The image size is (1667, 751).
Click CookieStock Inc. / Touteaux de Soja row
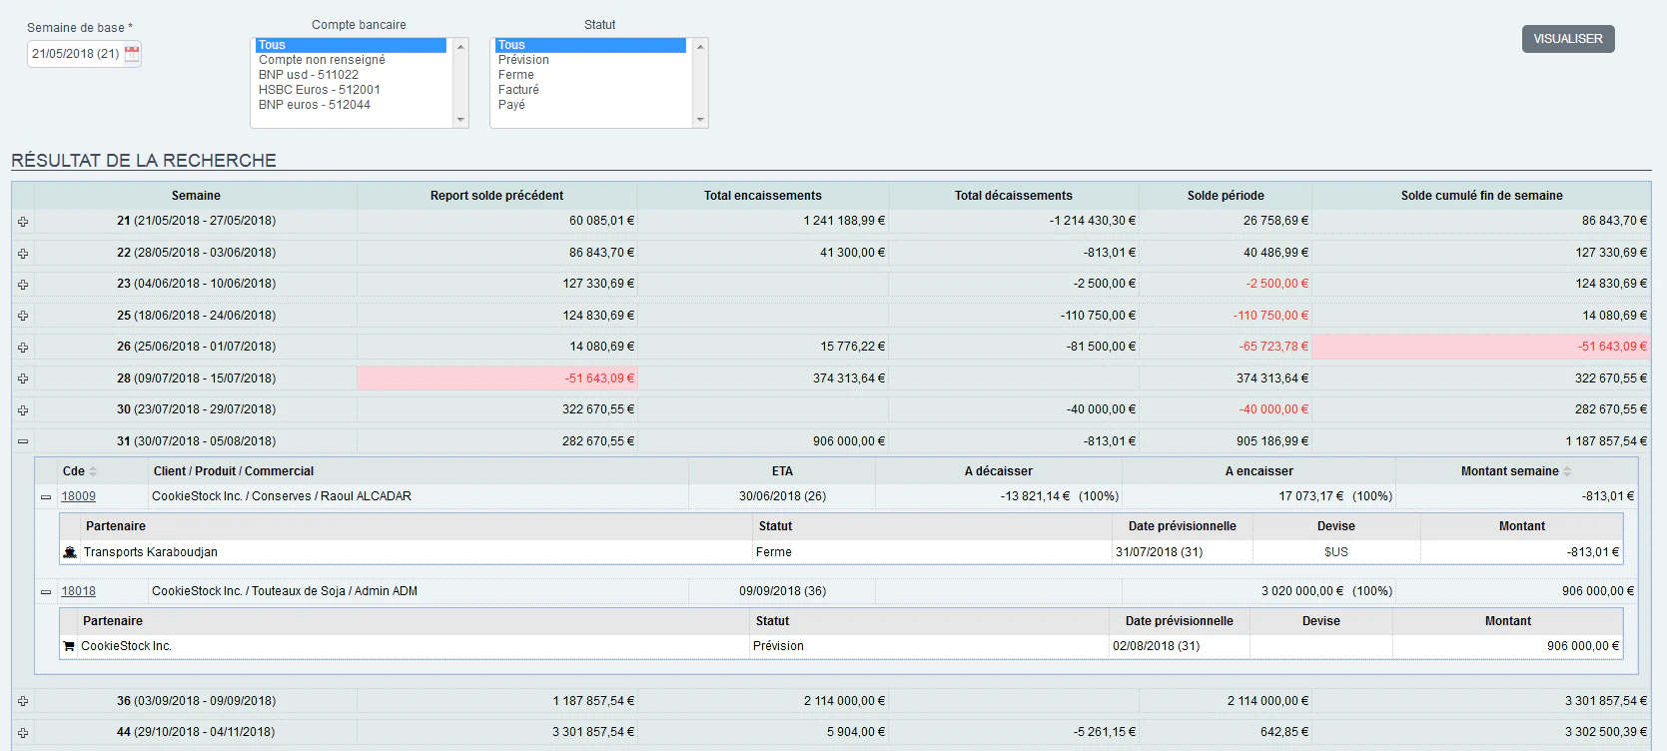[x=285, y=591]
